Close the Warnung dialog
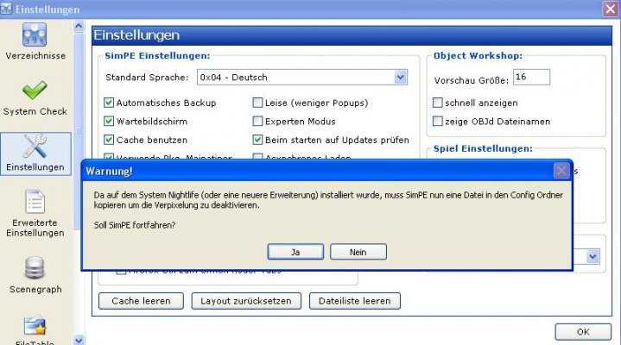 (x=561, y=171)
